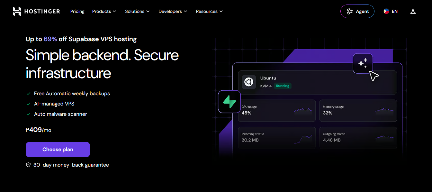Click the Philippines flag language icon

click(x=386, y=11)
